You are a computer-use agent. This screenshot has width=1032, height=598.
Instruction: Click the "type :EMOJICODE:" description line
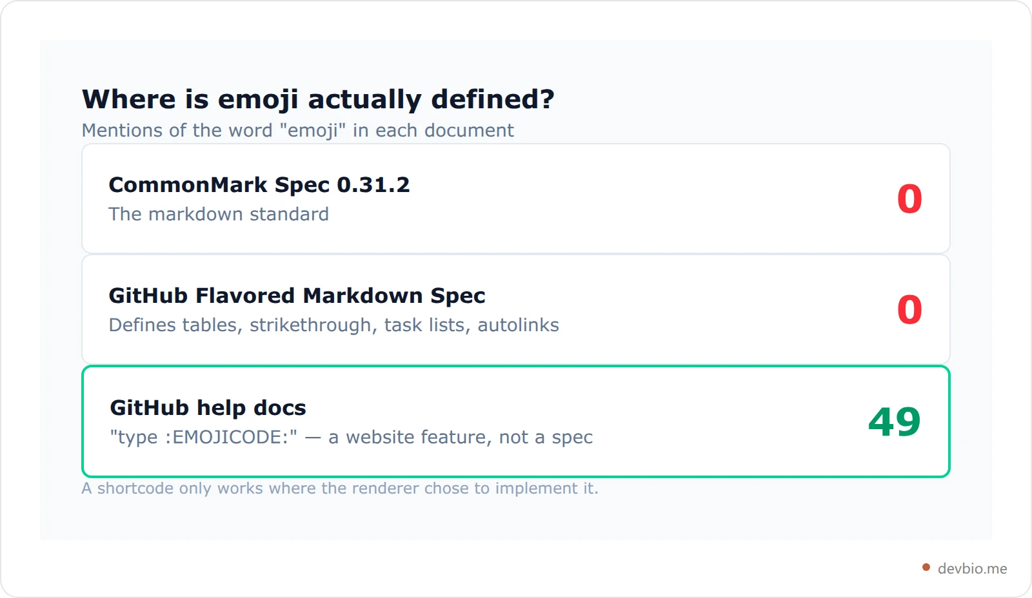(x=351, y=437)
